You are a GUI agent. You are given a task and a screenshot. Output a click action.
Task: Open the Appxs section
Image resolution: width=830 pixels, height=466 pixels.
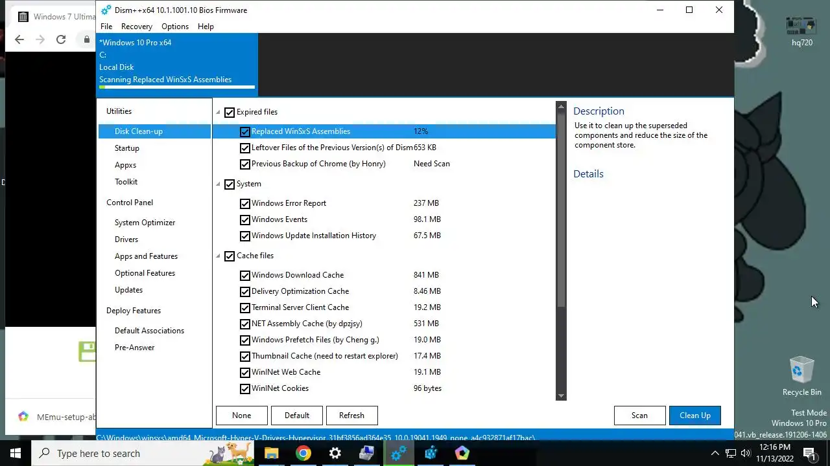pos(125,165)
